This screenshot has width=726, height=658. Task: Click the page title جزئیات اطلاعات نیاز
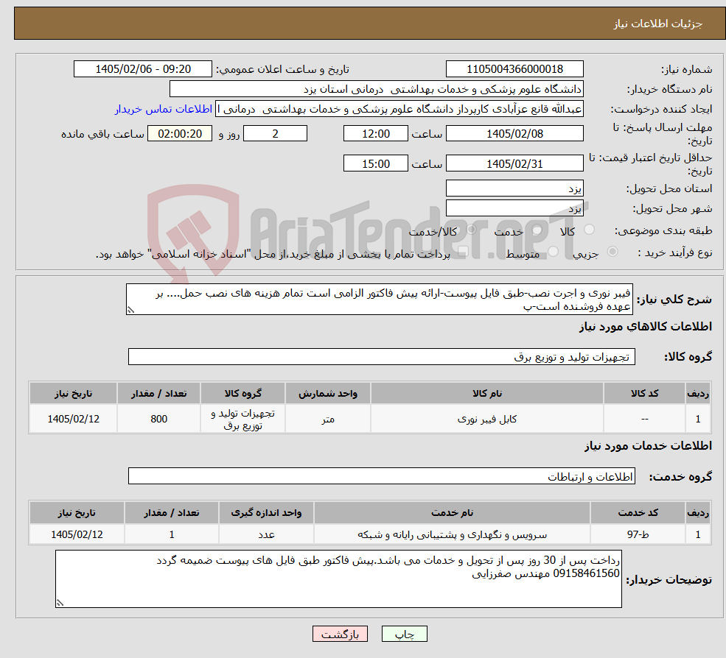[658, 24]
